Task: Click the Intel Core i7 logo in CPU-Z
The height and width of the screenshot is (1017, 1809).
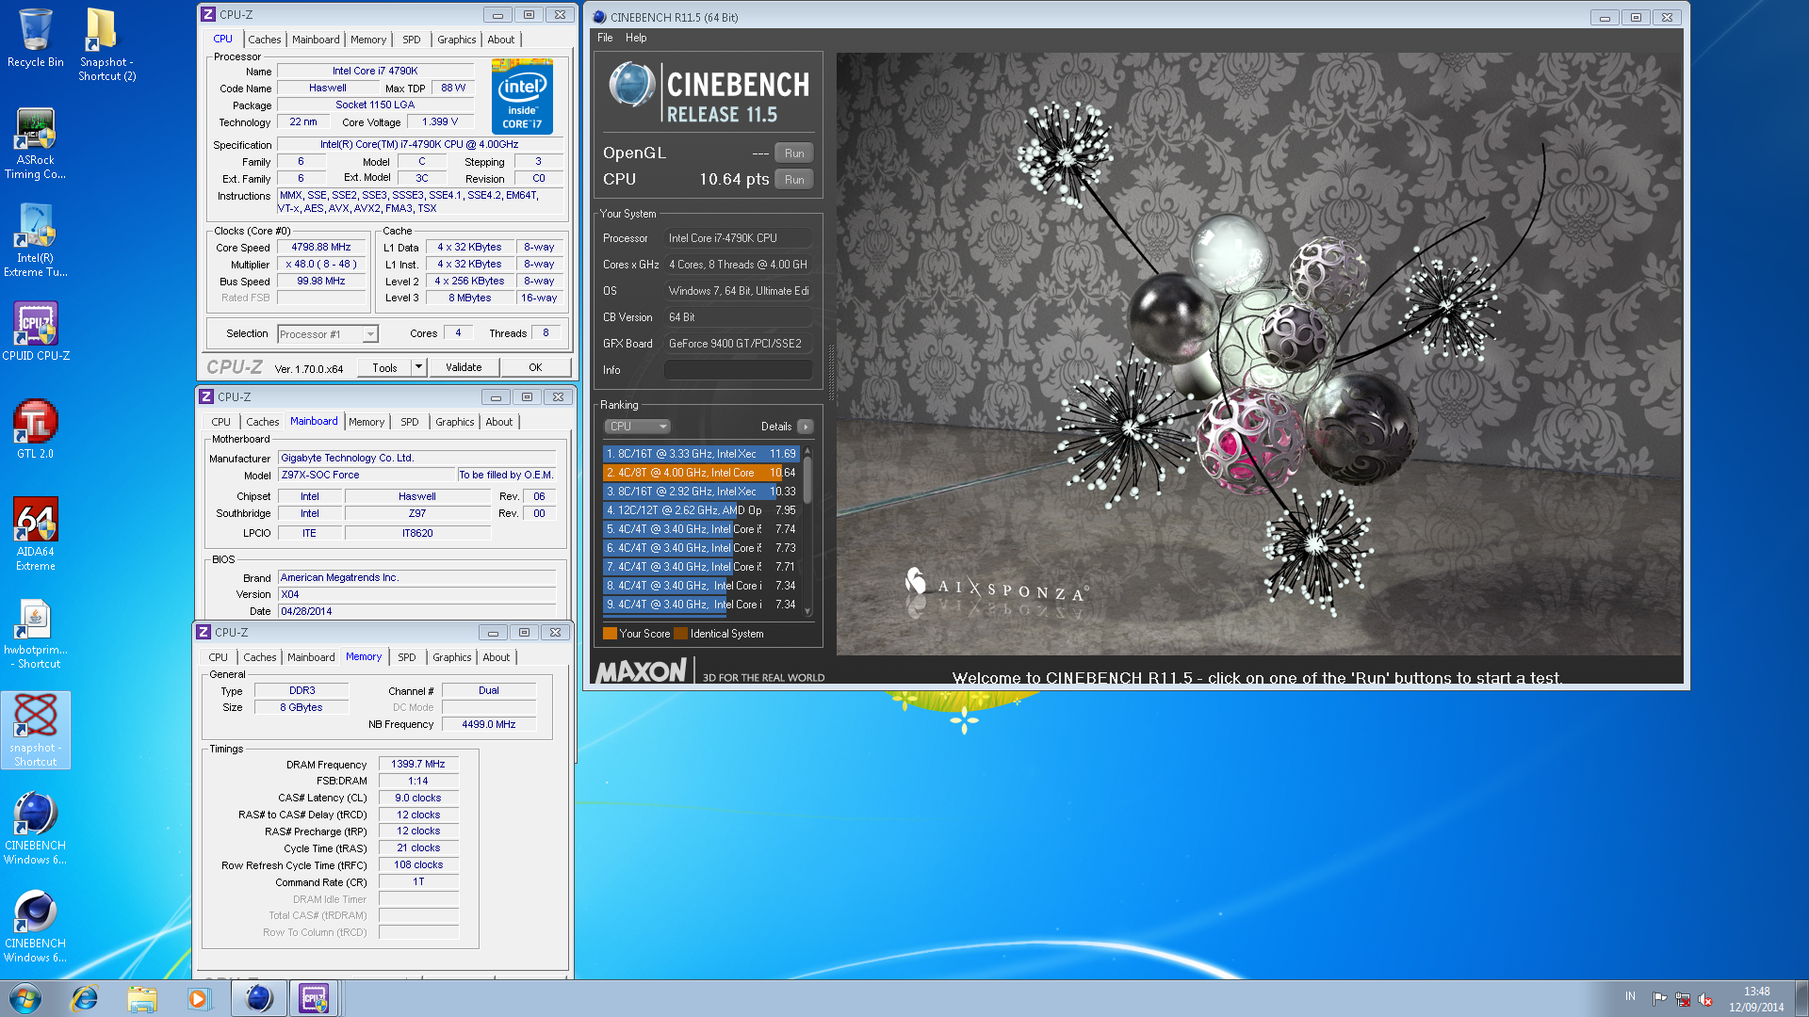Action: pos(522,97)
